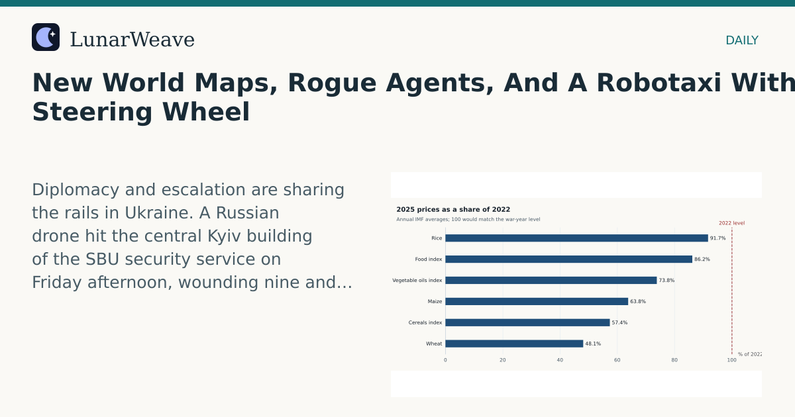Open the LunarWeave brand name link
This screenshot has width=795, height=417.
[x=132, y=40]
